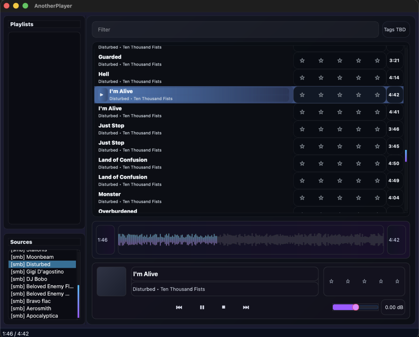
Task: Give Land of Confusion 4:50 four stars
Action: point(358,163)
